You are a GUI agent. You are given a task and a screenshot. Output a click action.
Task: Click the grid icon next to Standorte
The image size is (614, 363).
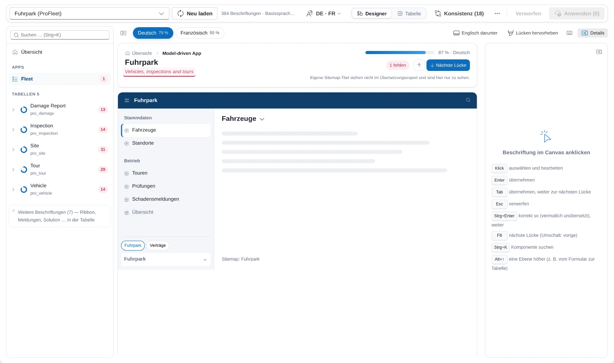pos(127,143)
